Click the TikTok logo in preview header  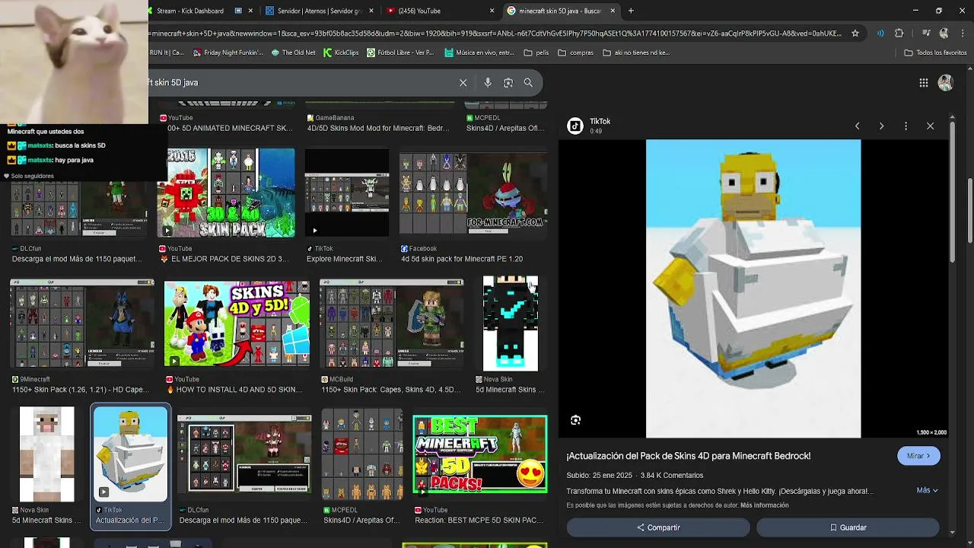point(576,126)
